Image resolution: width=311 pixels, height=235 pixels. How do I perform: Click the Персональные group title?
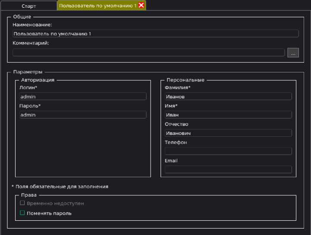(x=185, y=80)
